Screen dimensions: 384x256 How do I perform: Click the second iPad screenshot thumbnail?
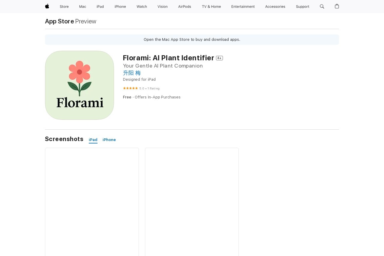(x=192, y=202)
